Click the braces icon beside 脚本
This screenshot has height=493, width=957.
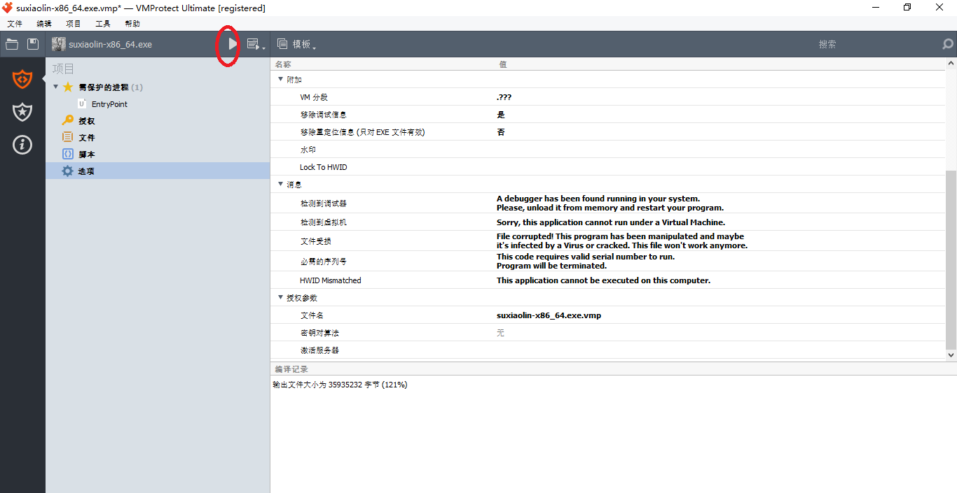point(68,155)
